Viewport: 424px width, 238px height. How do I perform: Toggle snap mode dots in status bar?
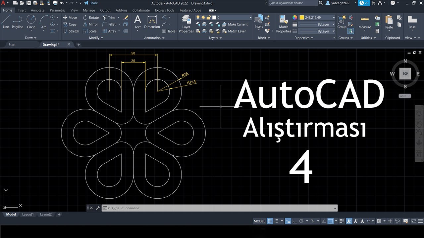point(276,221)
